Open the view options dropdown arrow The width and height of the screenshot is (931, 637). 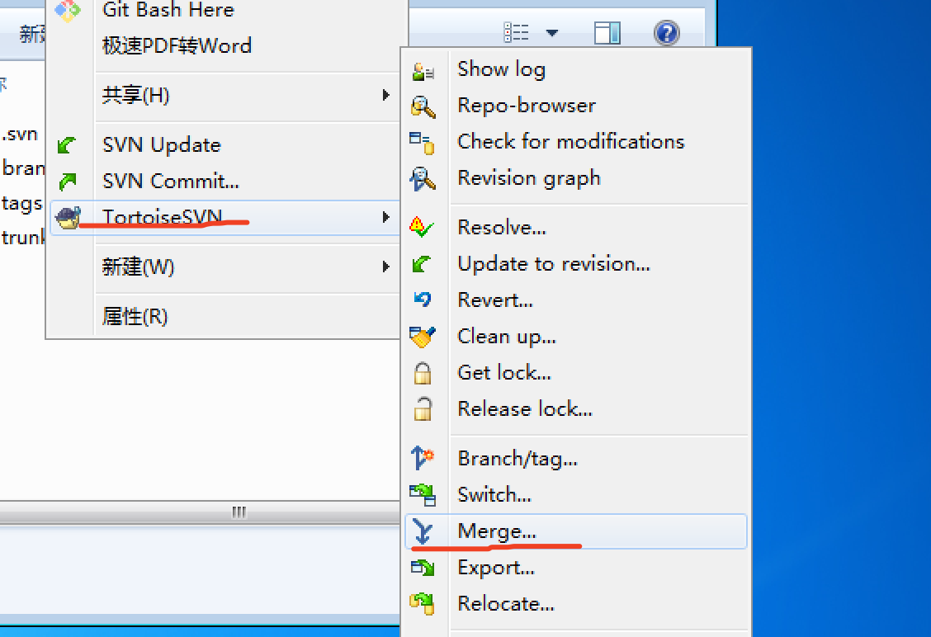(552, 33)
